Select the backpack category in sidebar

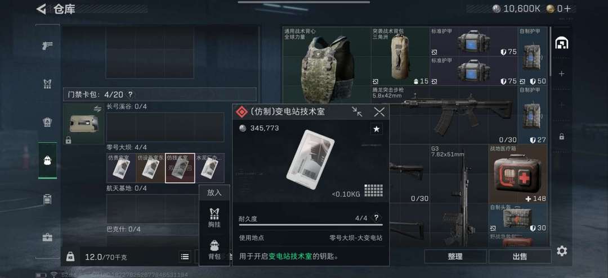pos(47,161)
